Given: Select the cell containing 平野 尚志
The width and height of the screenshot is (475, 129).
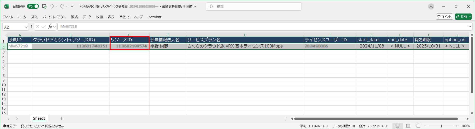Looking at the screenshot, I should coord(168,46).
